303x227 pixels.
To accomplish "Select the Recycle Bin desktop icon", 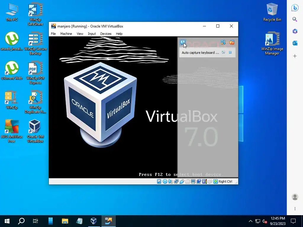I will point(272,12).
